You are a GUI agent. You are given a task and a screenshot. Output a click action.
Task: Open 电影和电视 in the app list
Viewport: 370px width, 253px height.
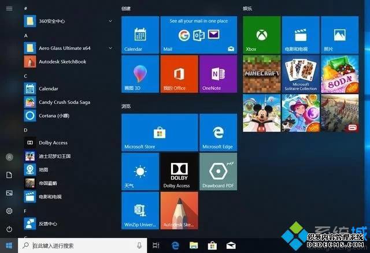68,196
